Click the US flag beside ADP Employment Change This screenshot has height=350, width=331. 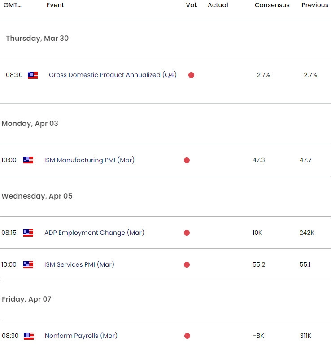[28, 233]
